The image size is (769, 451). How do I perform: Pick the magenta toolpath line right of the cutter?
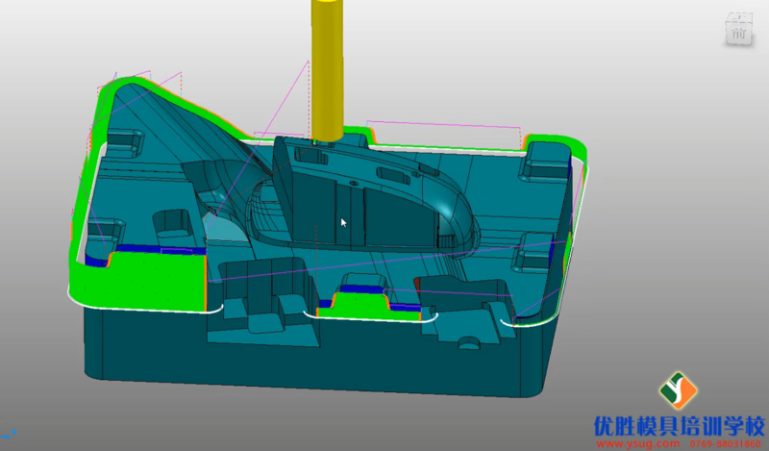[x=442, y=124]
